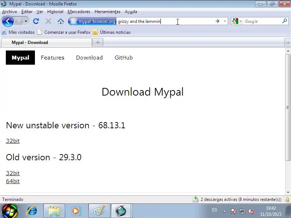Click the Go arrow in the address bar
This screenshot has height=218, width=291.
point(218,21)
